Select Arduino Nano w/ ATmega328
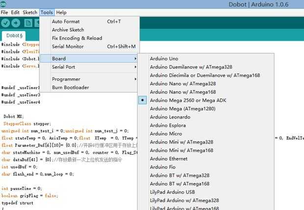 (206, 84)
